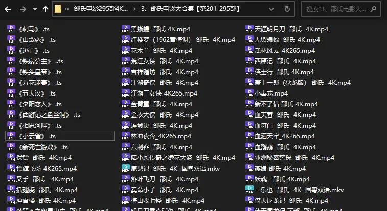
Task: Select the MKV icon of 一乐也 file
Action: pyautogui.click(x=249, y=190)
